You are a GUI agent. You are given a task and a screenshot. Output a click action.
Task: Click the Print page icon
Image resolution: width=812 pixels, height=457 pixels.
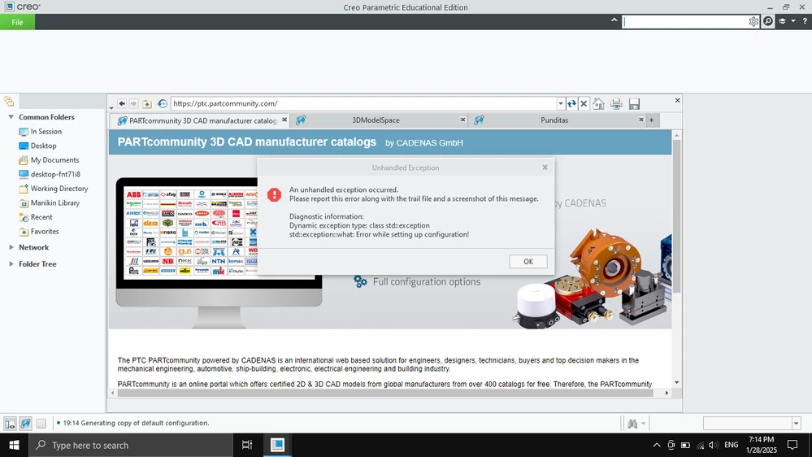point(616,103)
